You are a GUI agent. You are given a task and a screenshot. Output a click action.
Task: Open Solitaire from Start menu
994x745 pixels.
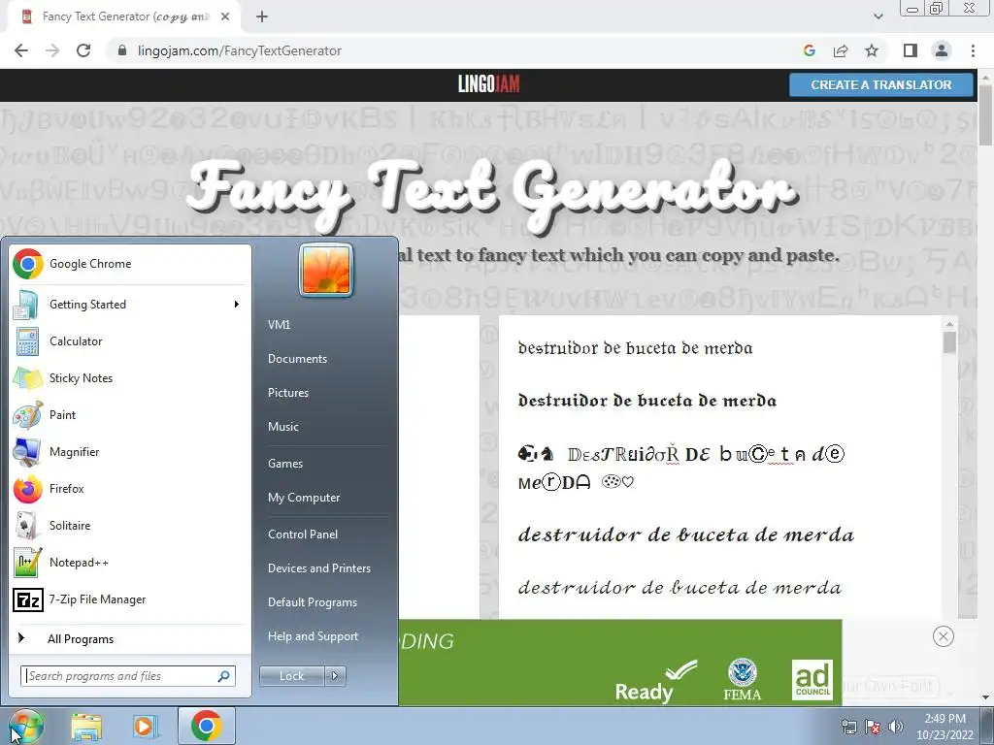pyautogui.click(x=130, y=525)
